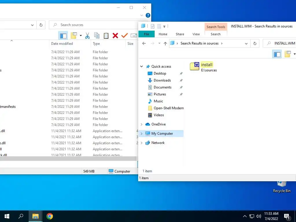Click the Paste clipboard icon

point(106,36)
